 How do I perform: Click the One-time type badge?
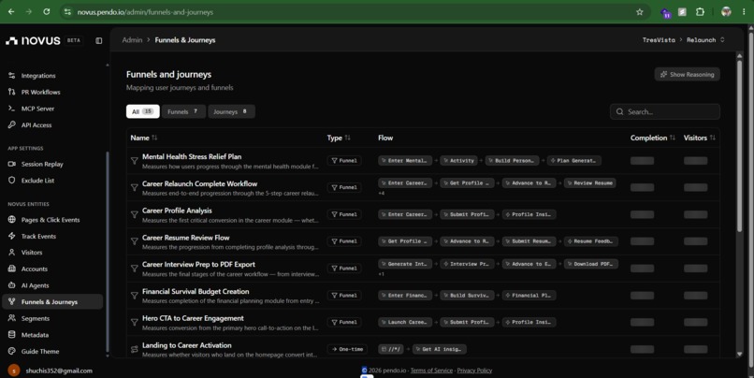click(347, 349)
